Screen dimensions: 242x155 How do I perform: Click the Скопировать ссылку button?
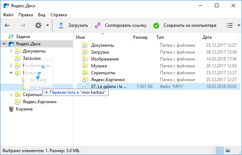pos(125,25)
